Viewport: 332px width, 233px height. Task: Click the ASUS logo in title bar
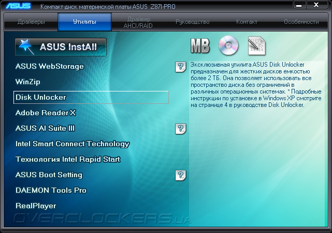coord(18,6)
